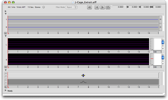Click the current time field

[118, 7]
